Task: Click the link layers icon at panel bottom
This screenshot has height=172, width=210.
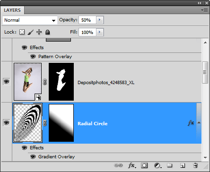Action: coord(118,165)
